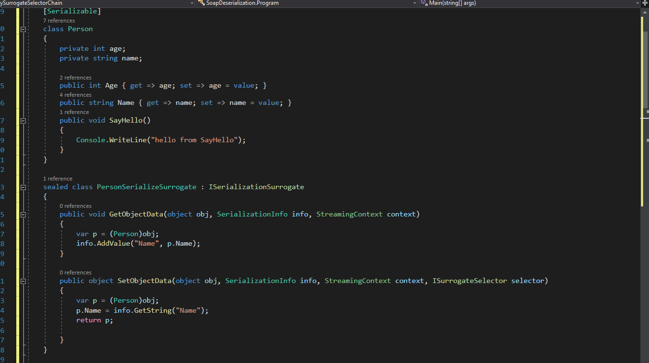Click the 'ISerializationSurrogate' interface name
Image resolution: width=649 pixels, height=363 pixels.
pos(256,187)
